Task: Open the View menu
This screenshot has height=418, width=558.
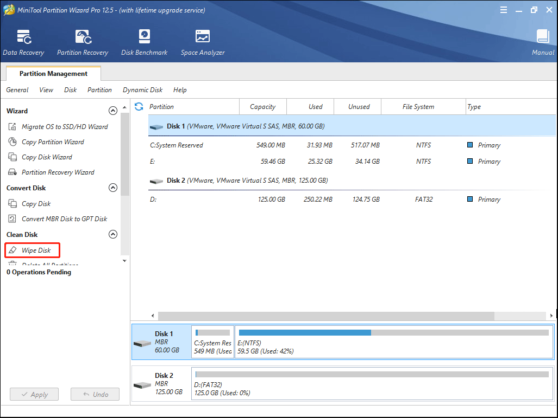Action: coord(46,90)
